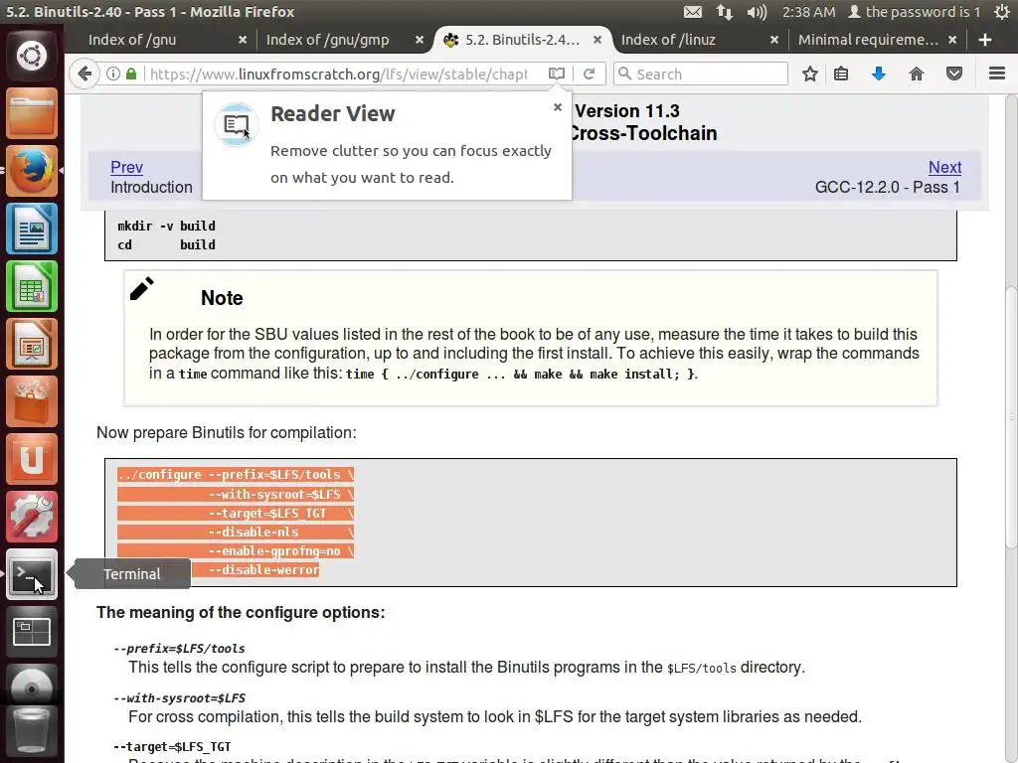Dismiss the Reader View popup
This screenshot has width=1018, height=763.
click(x=557, y=107)
